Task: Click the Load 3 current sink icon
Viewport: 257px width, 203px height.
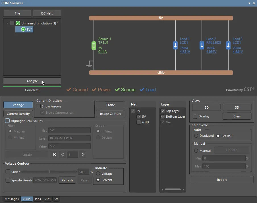Action: pyautogui.click(x=228, y=45)
